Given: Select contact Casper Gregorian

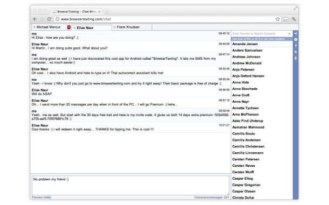Looking at the screenshot, I should [x=262, y=185].
